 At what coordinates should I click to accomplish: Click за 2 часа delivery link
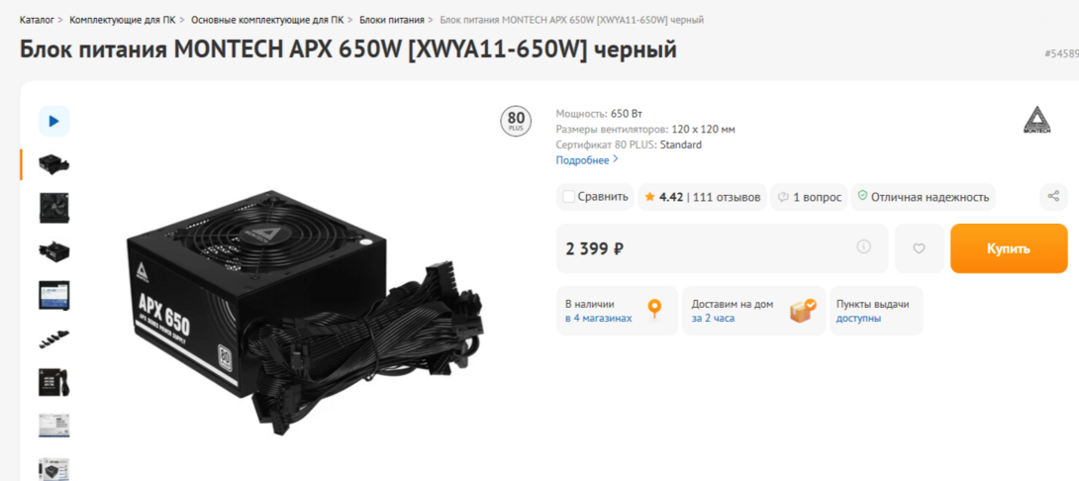(x=713, y=318)
